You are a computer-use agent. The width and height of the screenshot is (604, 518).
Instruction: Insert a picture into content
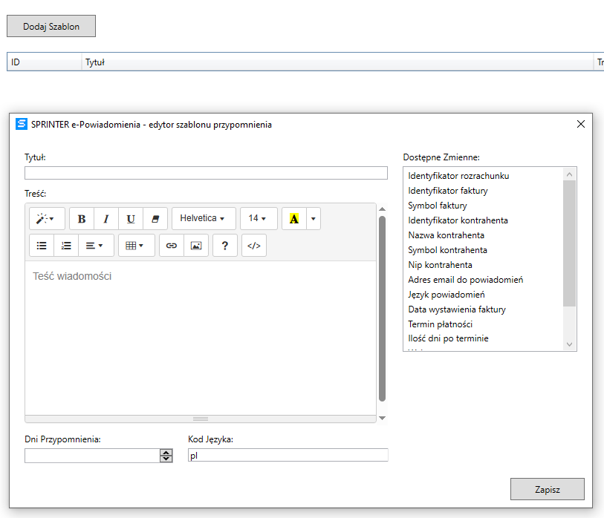coord(196,246)
